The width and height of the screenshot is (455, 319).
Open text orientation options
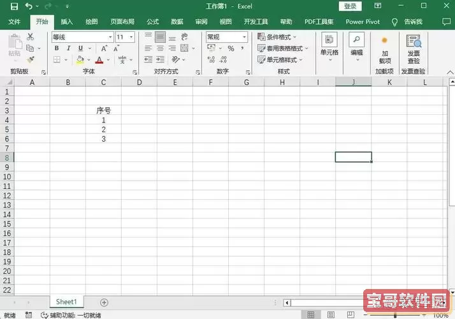tap(175, 59)
